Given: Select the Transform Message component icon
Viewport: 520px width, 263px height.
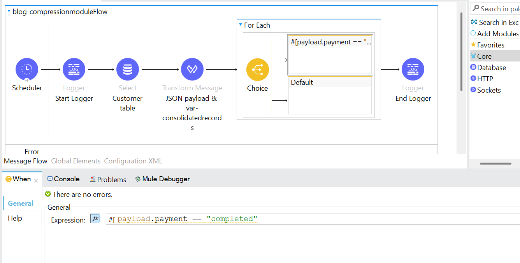Looking at the screenshot, I should 192,70.
